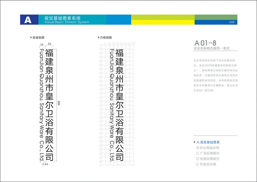
Task: Click the "A01-8" section number
Action: pyautogui.click(x=205, y=43)
